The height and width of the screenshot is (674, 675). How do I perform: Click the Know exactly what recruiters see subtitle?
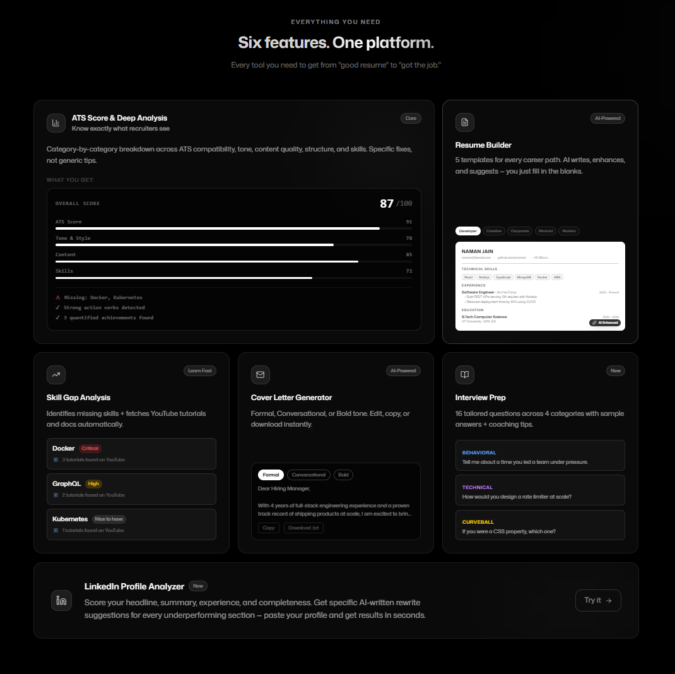120,128
